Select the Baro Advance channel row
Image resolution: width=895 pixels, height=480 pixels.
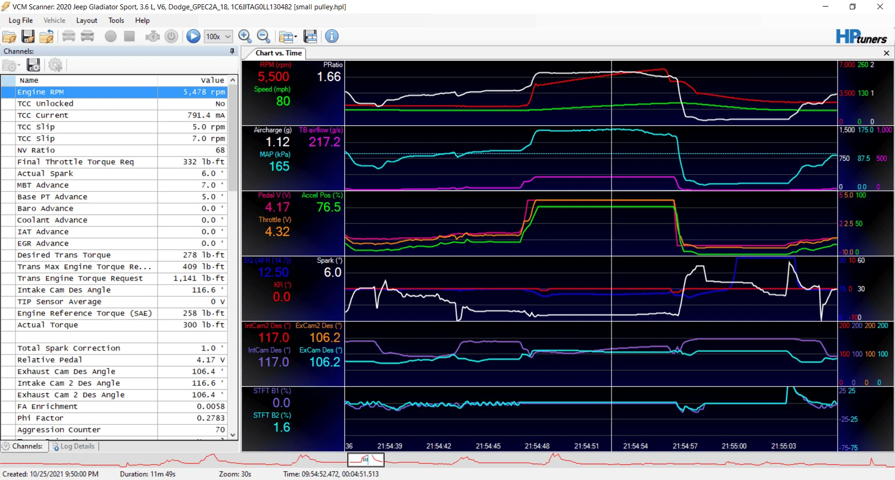114,208
